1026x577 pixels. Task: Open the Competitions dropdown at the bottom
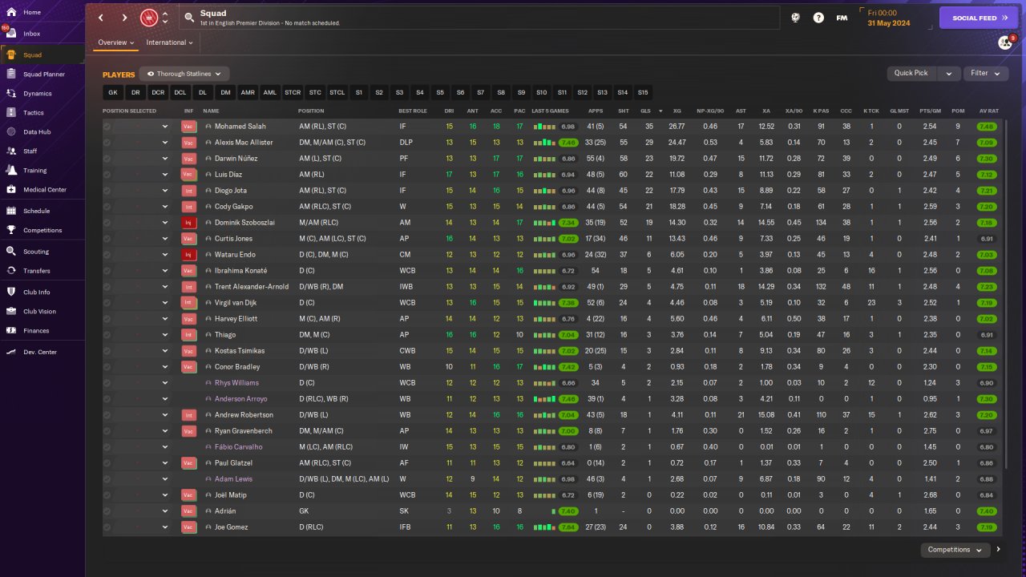point(956,550)
